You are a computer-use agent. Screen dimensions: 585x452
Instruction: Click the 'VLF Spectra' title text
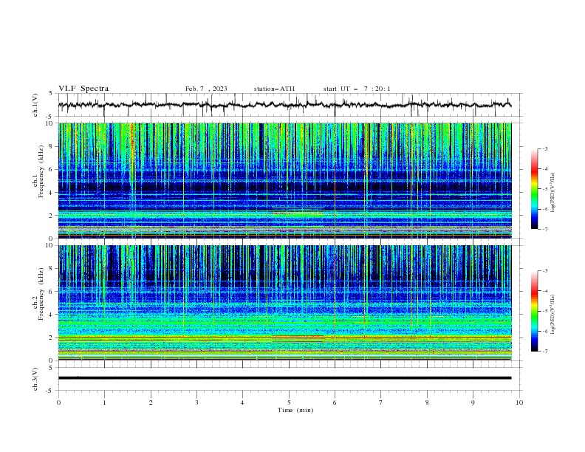click(83, 89)
